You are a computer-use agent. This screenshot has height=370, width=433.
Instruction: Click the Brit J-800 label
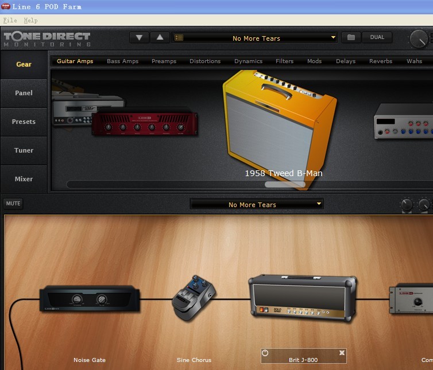(x=303, y=360)
